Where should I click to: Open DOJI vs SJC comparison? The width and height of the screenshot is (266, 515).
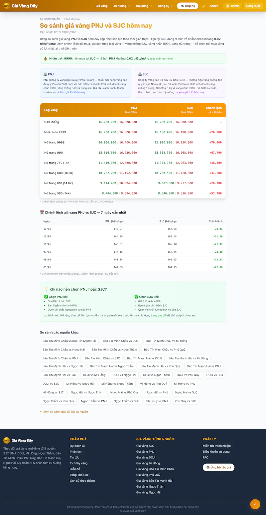pos(51,384)
